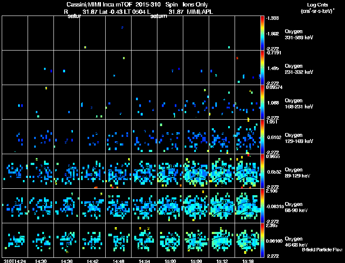Click the '15:12' time axis label
Image resolution: width=345 pixels, height=263 pixels.
tap(222, 261)
